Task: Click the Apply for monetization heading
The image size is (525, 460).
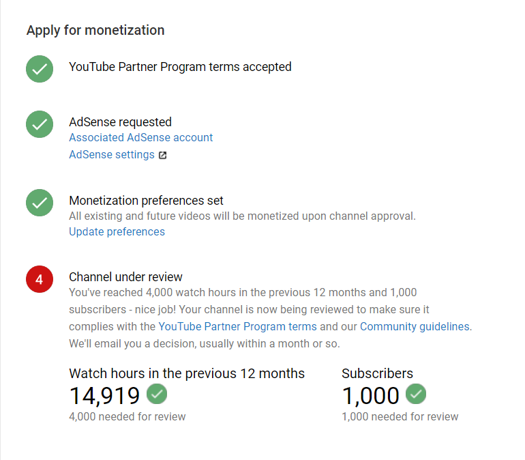Action: coord(95,30)
